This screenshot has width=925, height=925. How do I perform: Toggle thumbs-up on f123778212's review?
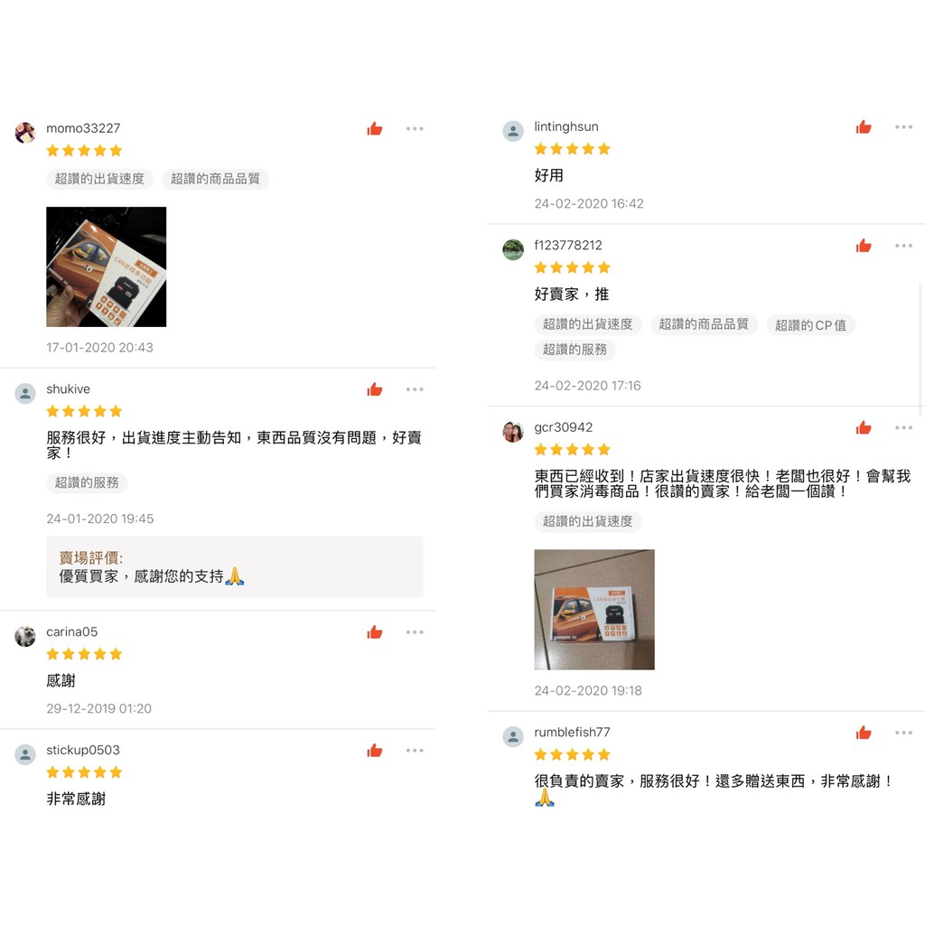point(864,246)
